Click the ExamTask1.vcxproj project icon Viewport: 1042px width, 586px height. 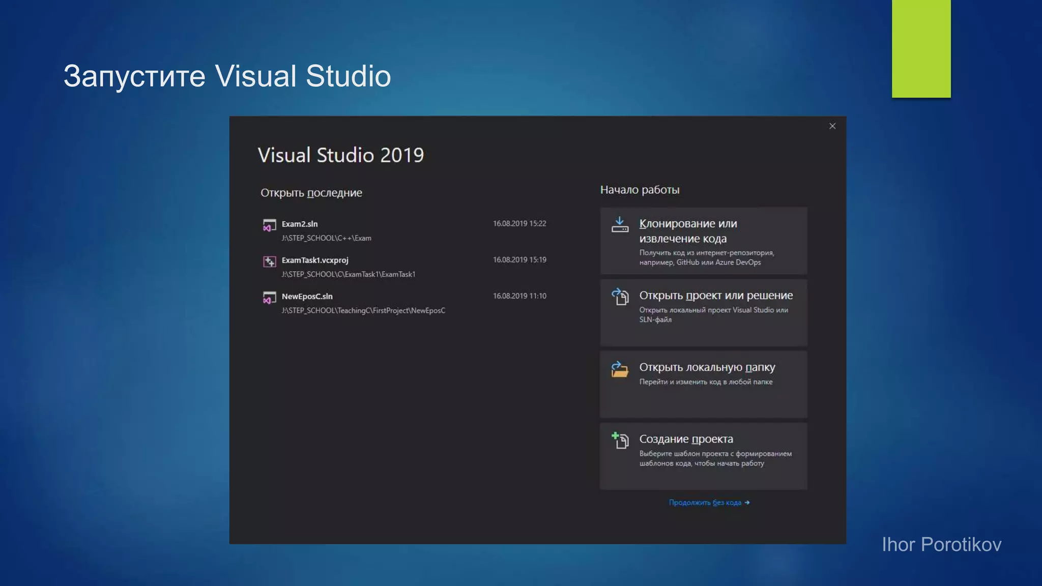[269, 261]
